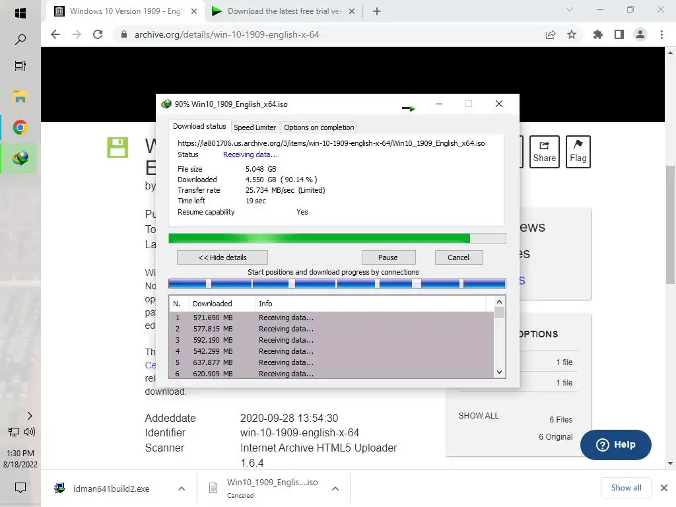
Task: Click the green software floppy icon
Action: pyautogui.click(x=118, y=147)
